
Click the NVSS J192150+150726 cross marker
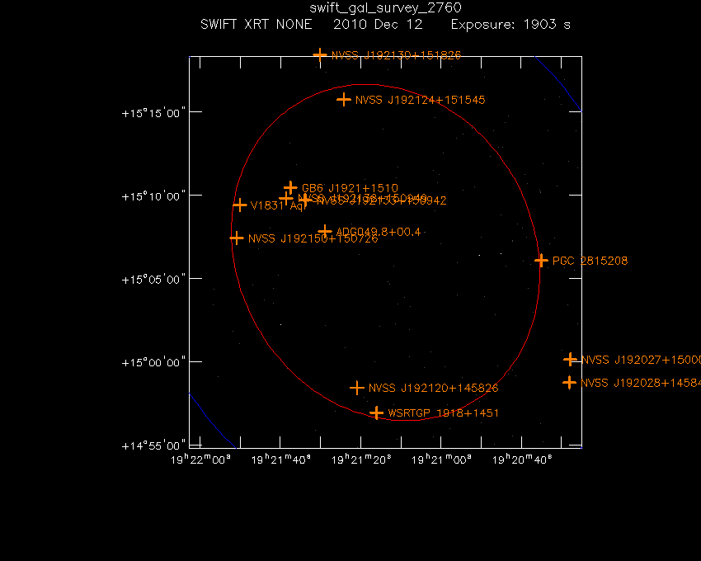point(237,238)
